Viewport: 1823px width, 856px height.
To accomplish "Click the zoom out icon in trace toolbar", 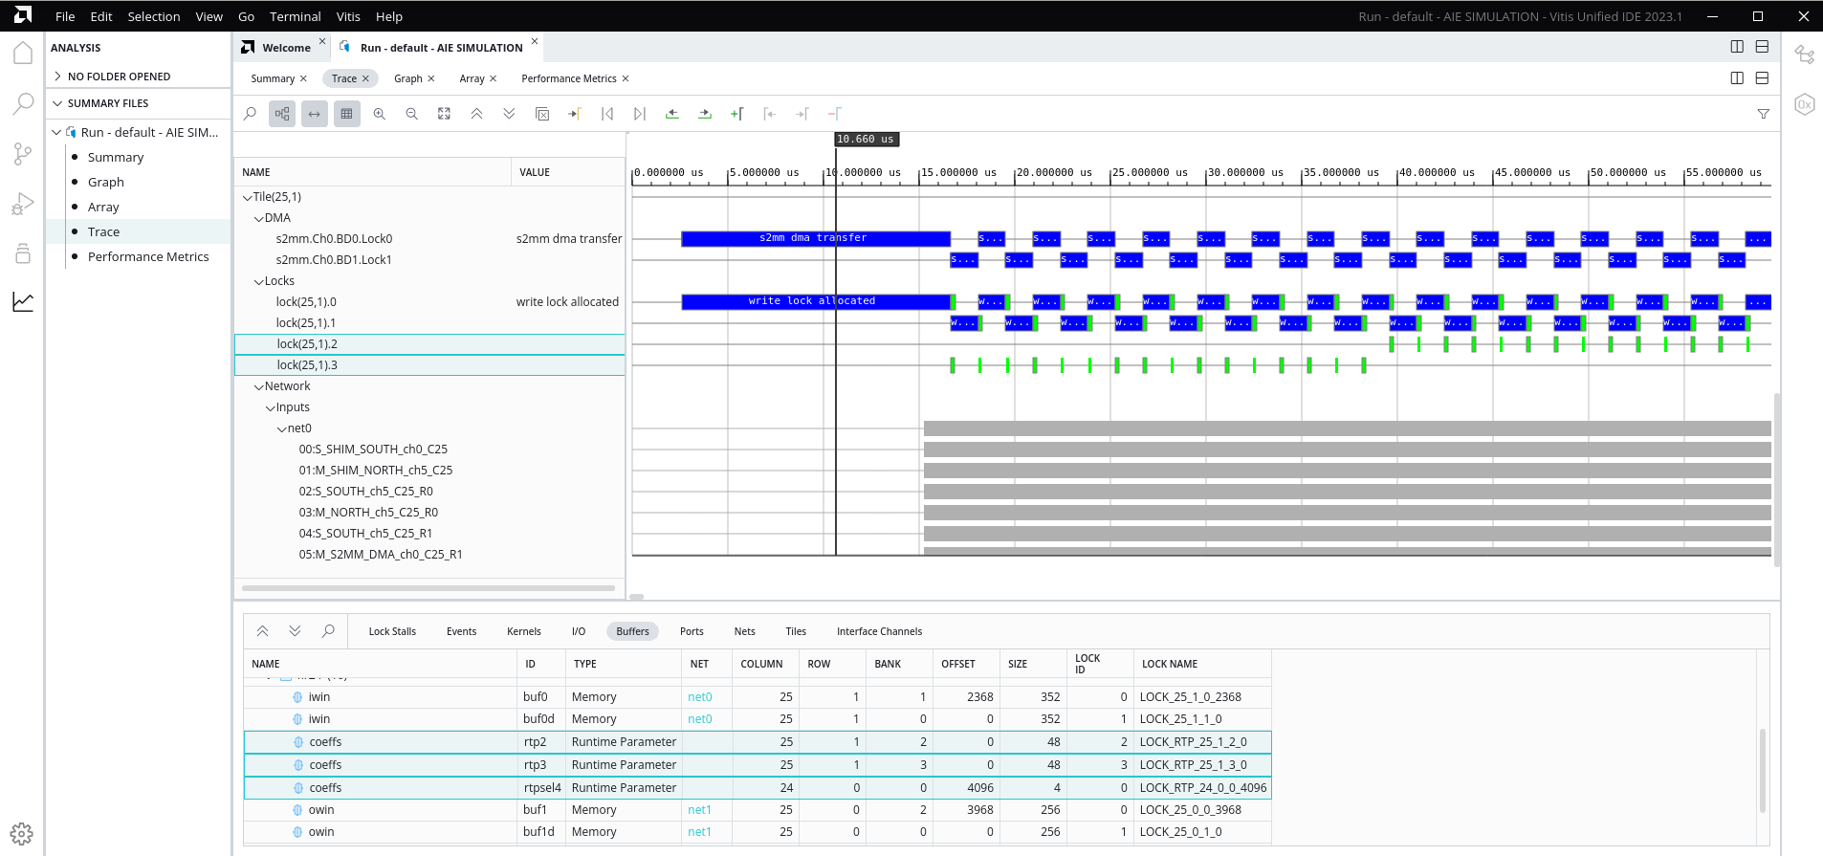I will (x=412, y=114).
